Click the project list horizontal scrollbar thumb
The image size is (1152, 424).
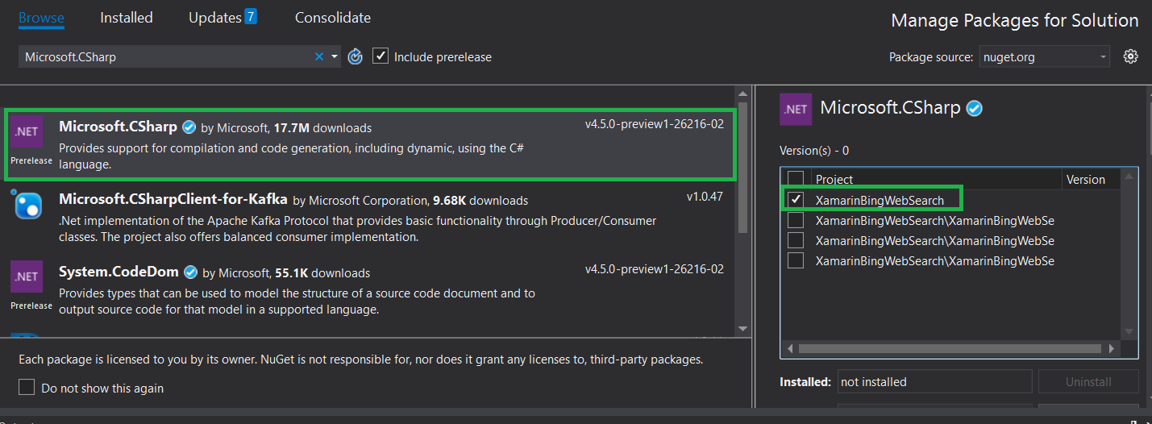click(x=950, y=348)
